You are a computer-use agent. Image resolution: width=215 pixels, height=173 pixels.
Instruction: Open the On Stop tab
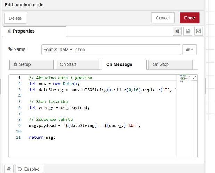pyautogui.click(x=171, y=64)
